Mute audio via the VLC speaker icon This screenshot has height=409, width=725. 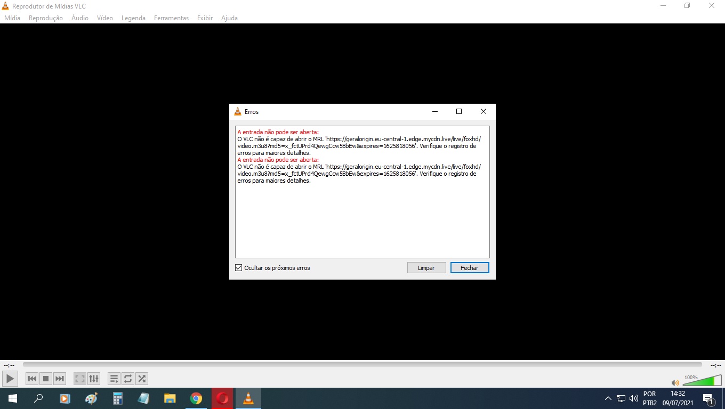[675, 382]
